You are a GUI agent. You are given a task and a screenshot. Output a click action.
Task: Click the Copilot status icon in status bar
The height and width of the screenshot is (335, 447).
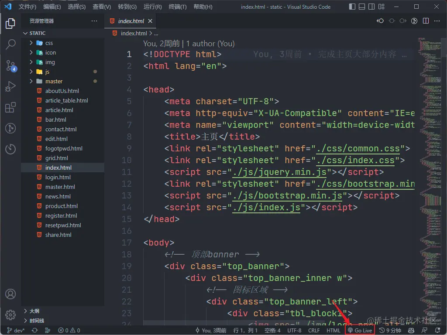411,331
